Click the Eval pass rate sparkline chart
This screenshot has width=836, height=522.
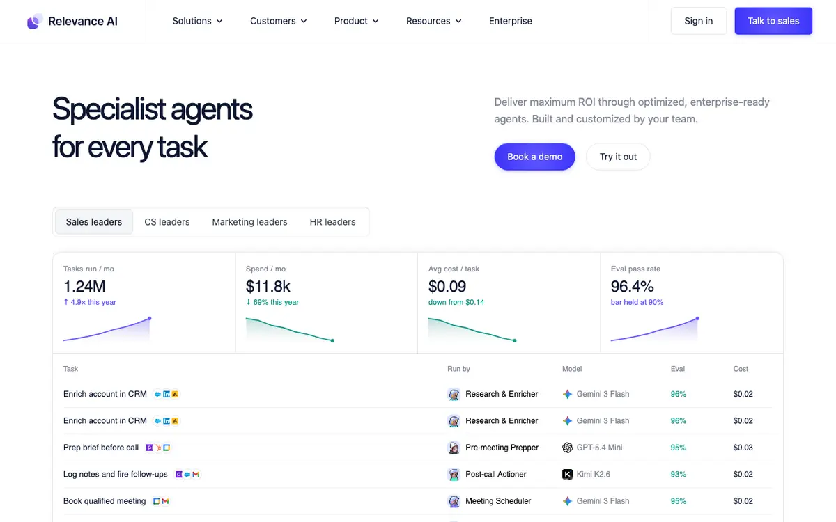point(655,330)
